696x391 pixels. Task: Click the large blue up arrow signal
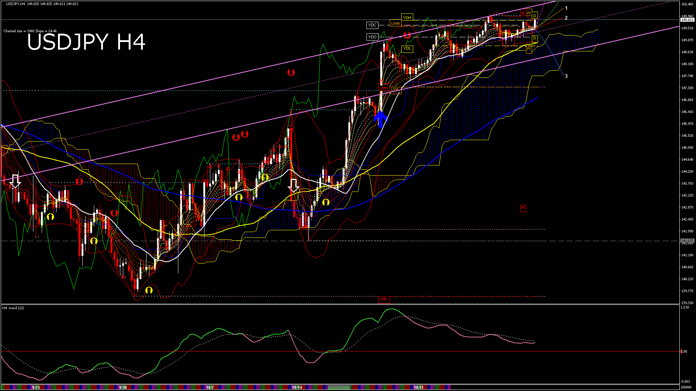[380, 119]
